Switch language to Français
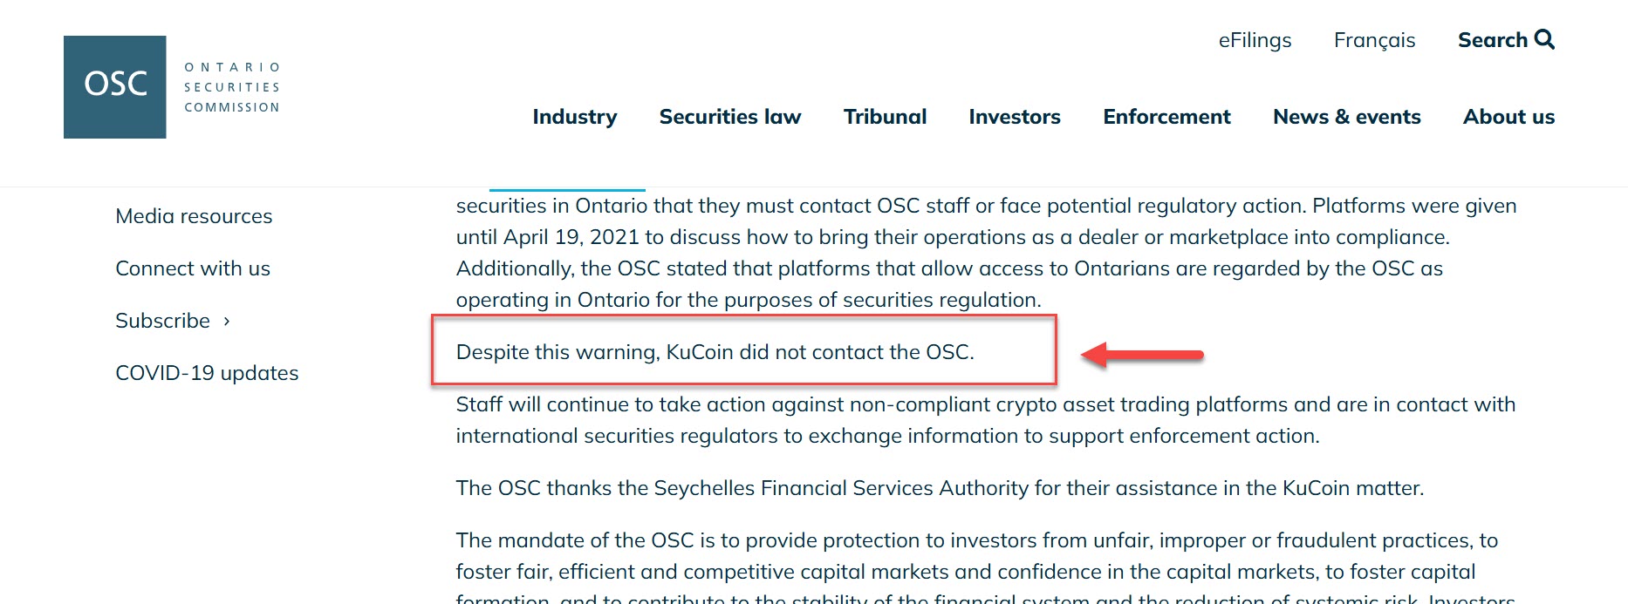This screenshot has height=604, width=1628. [1374, 40]
